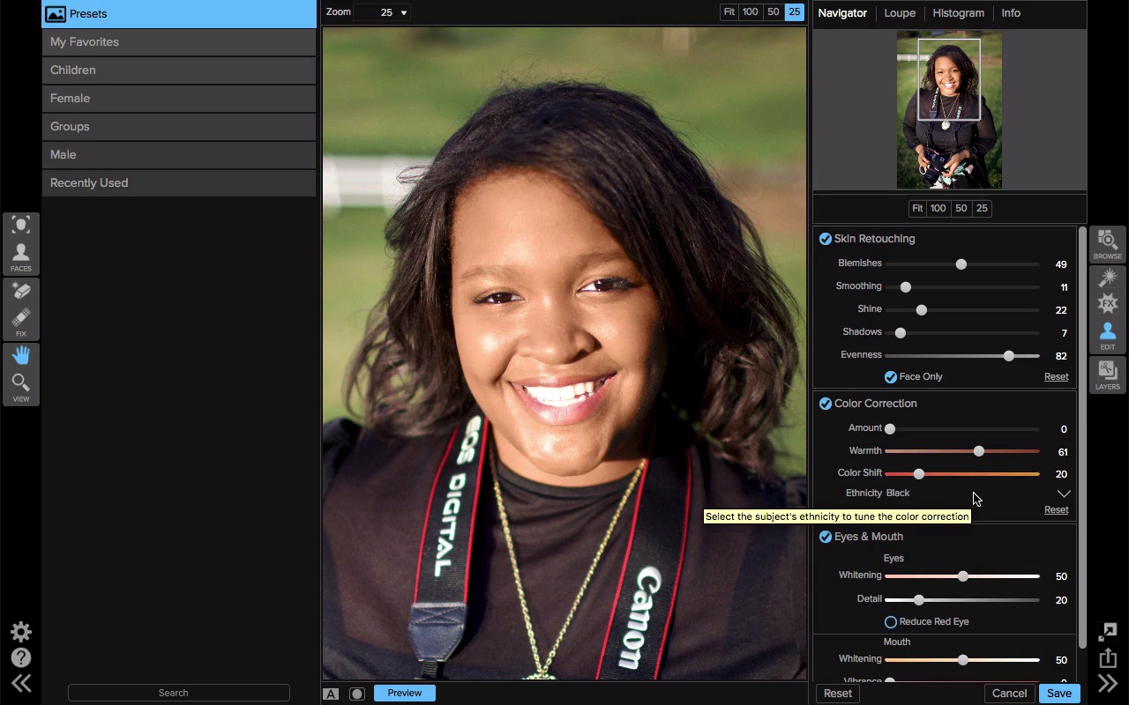Viewport: 1129px width, 705px height.
Task: Open the Effects FX module
Action: coord(1108,305)
